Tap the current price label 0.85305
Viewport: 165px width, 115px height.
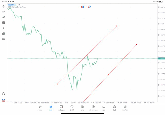161,58
